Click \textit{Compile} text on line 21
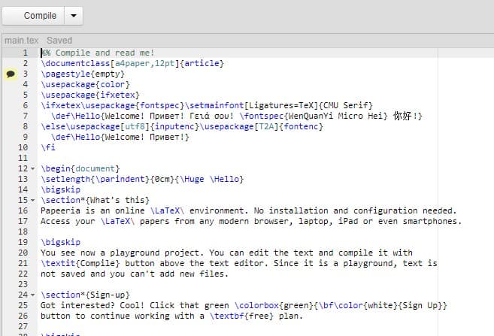 coord(80,263)
